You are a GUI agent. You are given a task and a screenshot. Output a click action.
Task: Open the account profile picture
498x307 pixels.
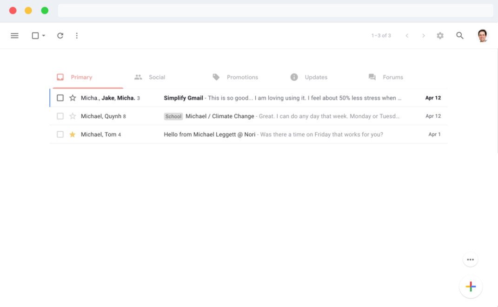(x=483, y=36)
